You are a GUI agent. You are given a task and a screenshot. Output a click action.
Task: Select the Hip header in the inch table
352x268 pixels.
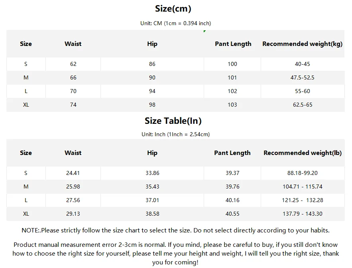(152, 153)
